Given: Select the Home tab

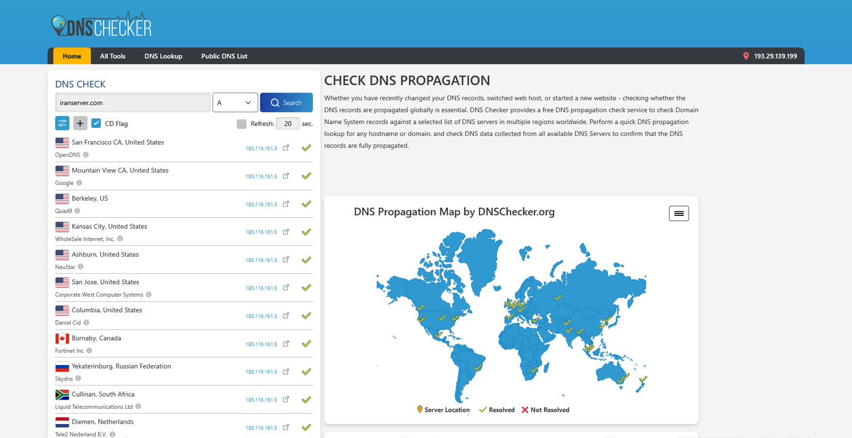Looking at the screenshot, I should (x=71, y=56).
